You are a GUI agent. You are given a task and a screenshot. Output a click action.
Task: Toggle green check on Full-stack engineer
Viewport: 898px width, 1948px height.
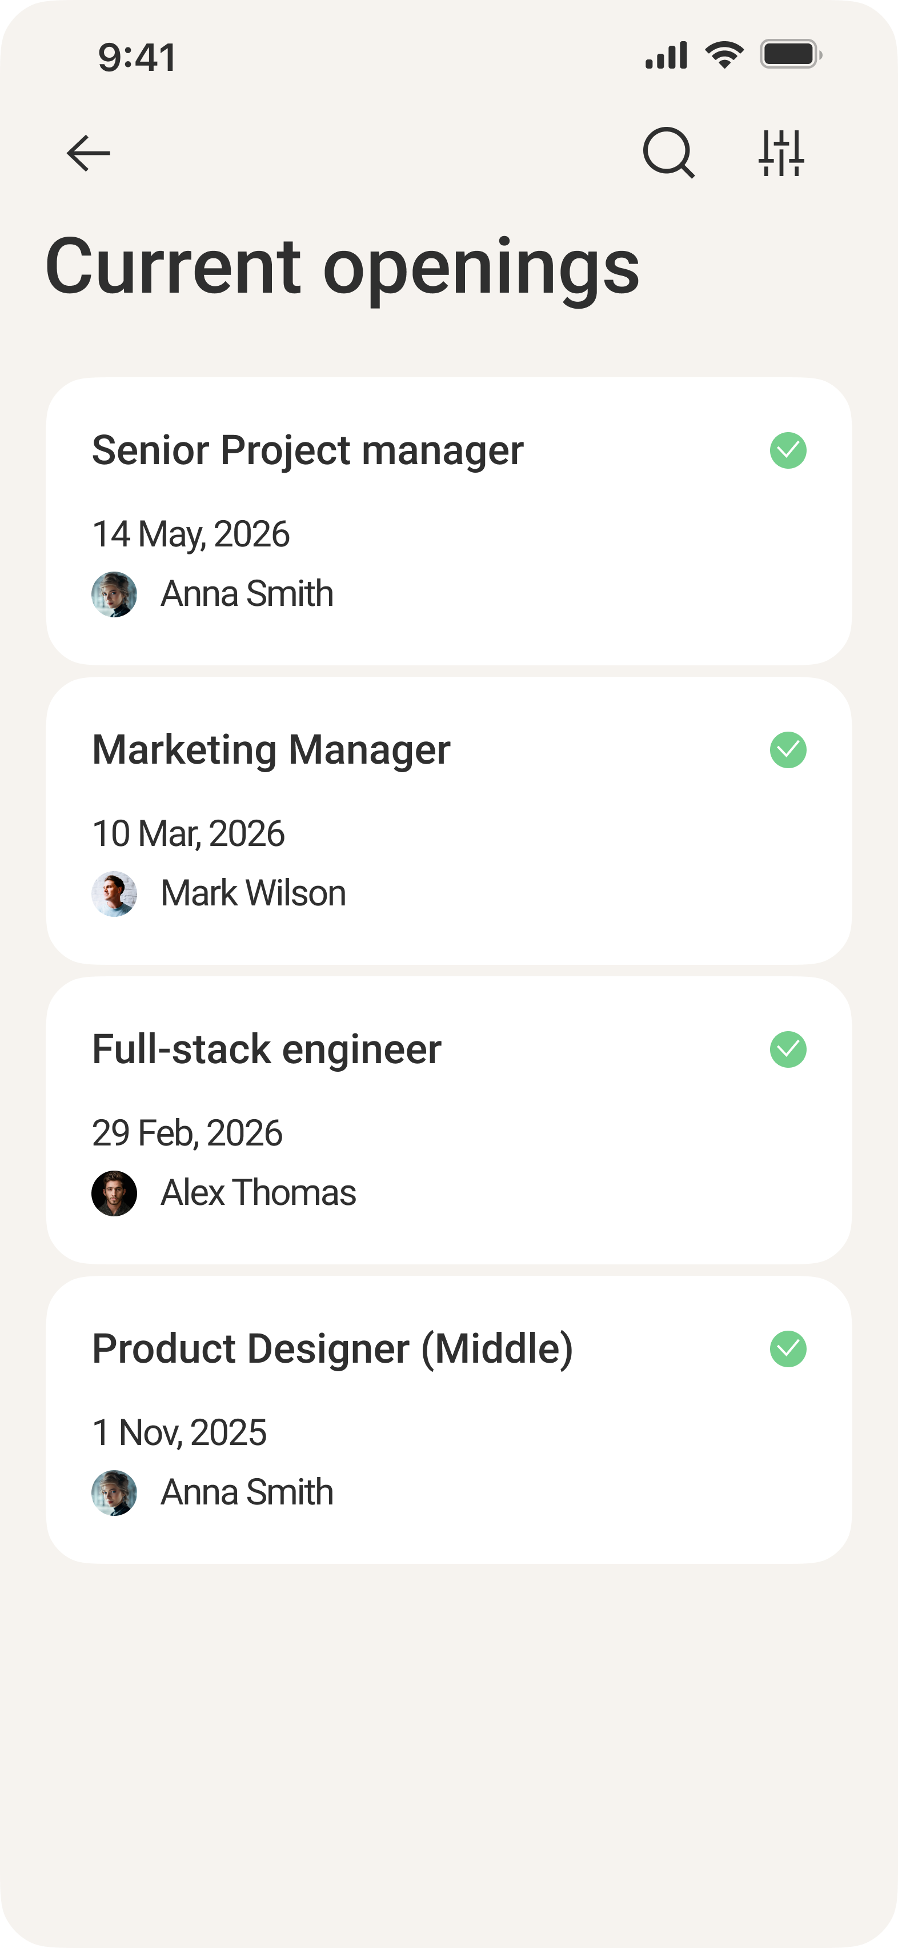[788, 1049]
